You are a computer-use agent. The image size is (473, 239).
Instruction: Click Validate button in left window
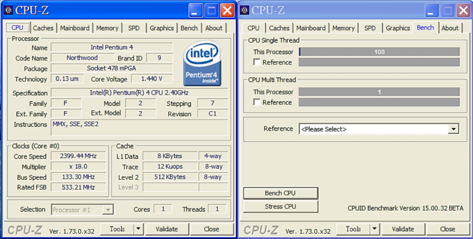167,229
